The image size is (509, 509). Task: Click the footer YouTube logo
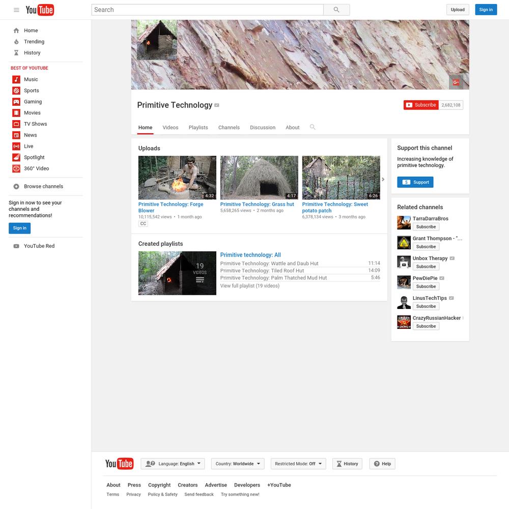point(119,464)
